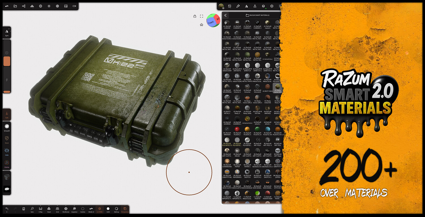Toggle the viewport camera lock icon
This screenshot has height=217, width=425.
[195, 16]
